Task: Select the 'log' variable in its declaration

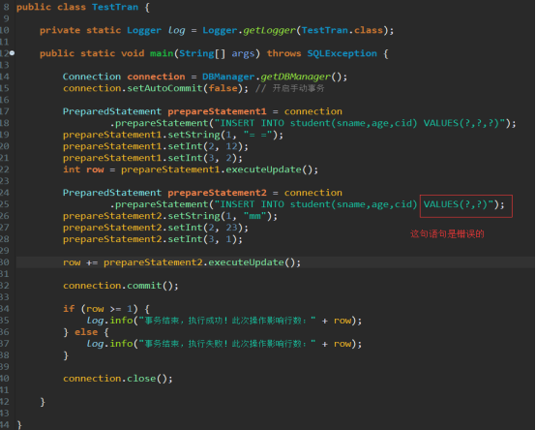Action: 176,30
